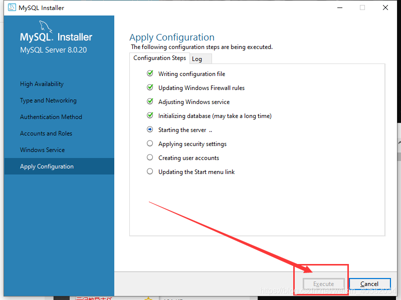Click the text 'Starting the server'
The image size is (401, 300).
pos(182,130)
